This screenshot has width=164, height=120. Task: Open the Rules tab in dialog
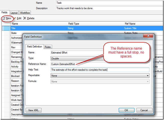[48, 47]
